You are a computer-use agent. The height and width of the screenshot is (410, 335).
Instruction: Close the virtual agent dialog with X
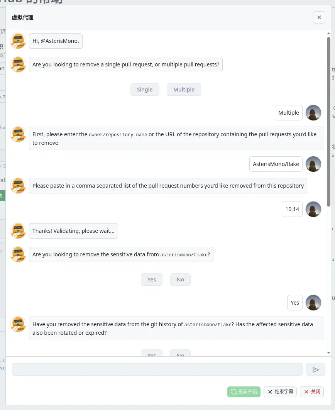319,17
